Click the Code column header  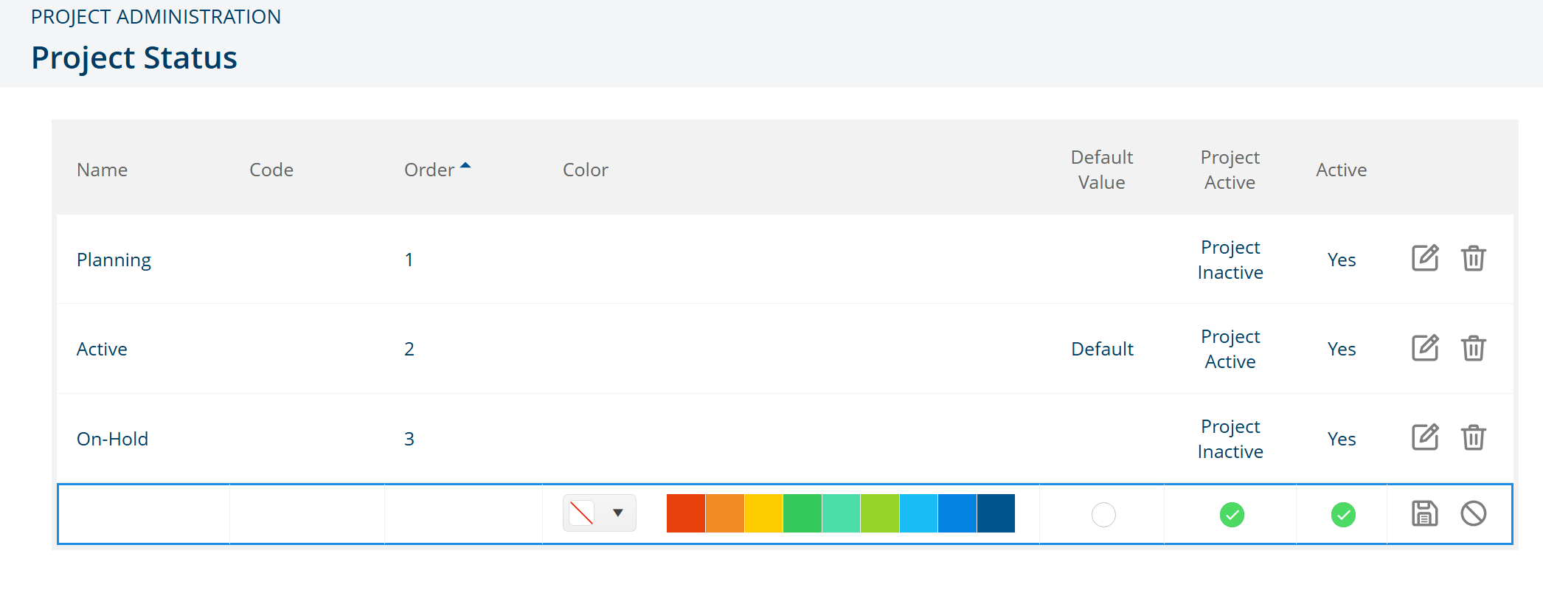pos(271,170)
